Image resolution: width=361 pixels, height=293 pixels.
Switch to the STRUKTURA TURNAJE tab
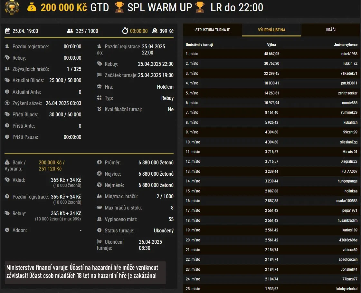point(212,30)
